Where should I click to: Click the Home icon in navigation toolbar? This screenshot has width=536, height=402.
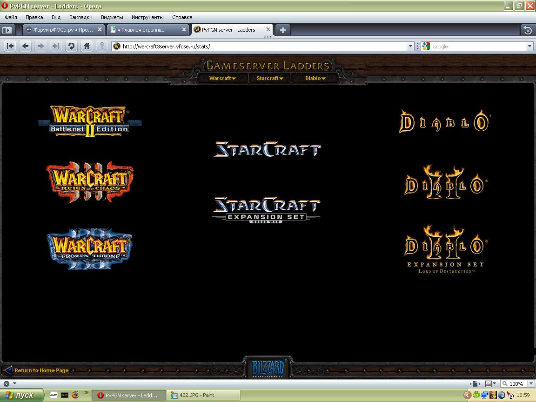87,46
